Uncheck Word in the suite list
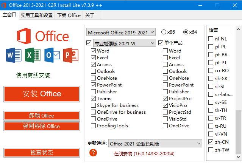The width and height of the screenshot is (242, 164). point(94,51)
